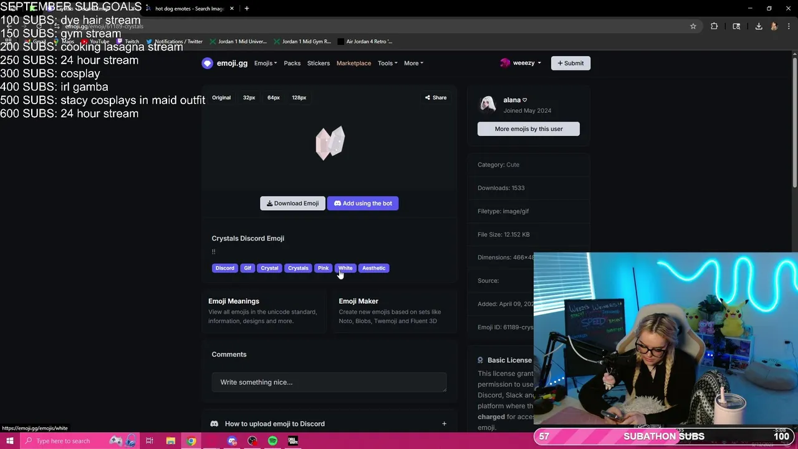Open the Marketplace link
The width and height of the screenshot is (798, 449).
point(353,63)
